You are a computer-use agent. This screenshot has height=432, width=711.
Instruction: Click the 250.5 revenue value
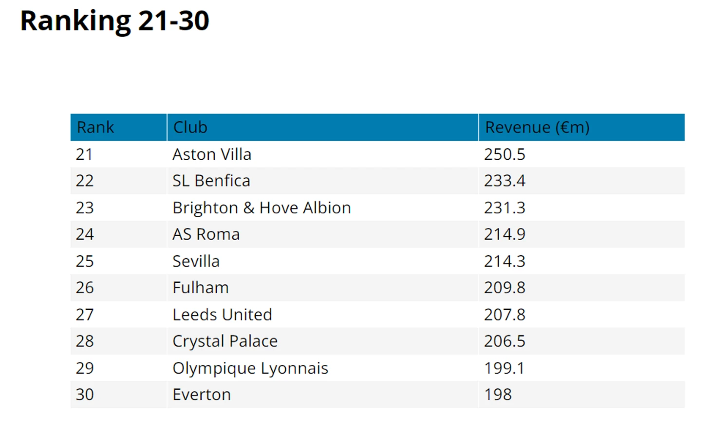(505, 154)
